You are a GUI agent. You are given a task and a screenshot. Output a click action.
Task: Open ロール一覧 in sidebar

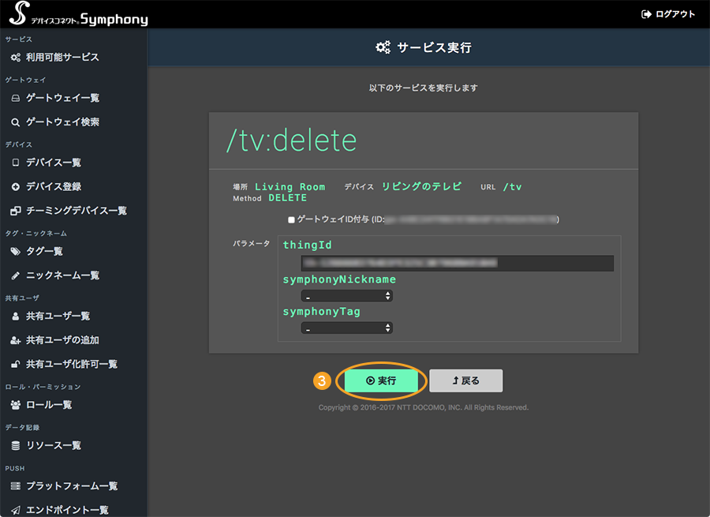tap(49, 405)
